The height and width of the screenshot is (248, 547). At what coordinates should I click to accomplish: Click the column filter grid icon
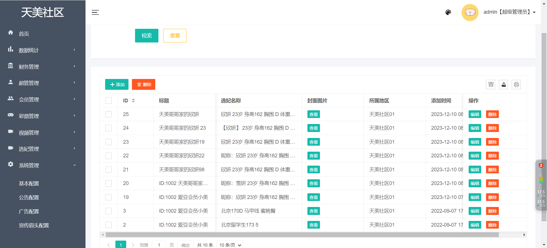coord(491,85)
